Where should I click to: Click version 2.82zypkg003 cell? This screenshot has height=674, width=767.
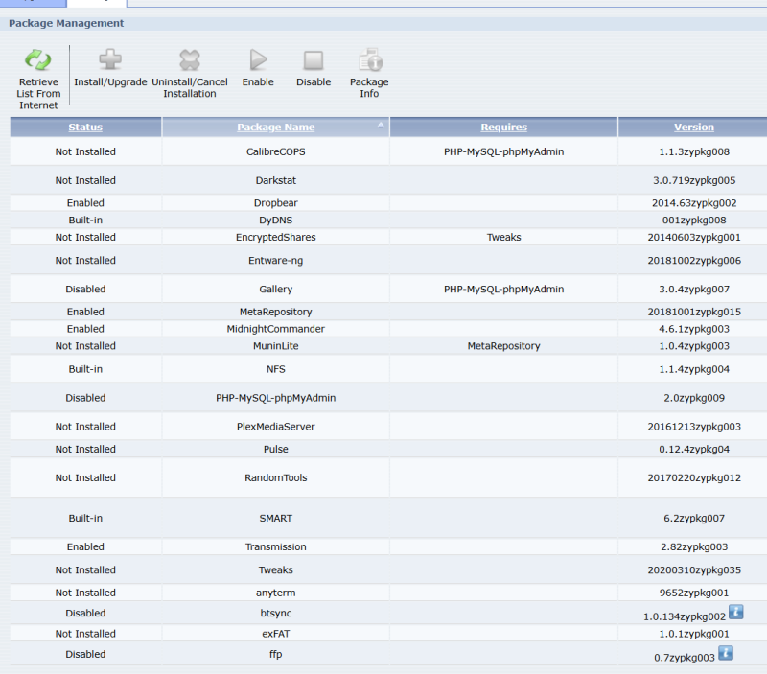click(693, 546)
